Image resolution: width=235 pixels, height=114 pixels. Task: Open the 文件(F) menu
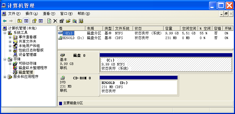[14, 14]
